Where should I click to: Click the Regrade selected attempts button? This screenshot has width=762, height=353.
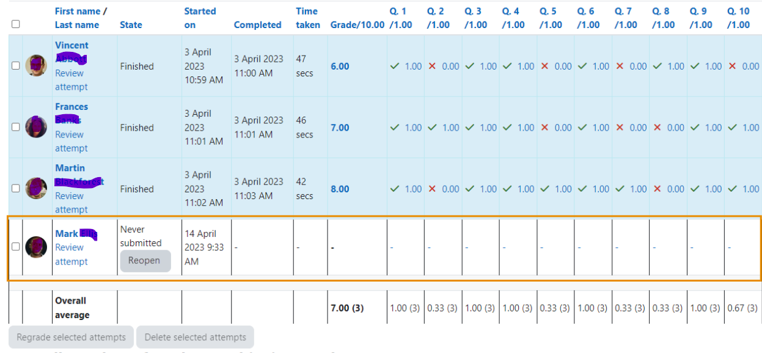(71, 337)
